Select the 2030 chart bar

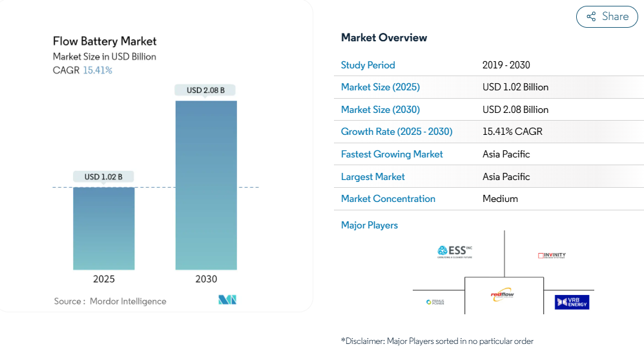point(206,185)
